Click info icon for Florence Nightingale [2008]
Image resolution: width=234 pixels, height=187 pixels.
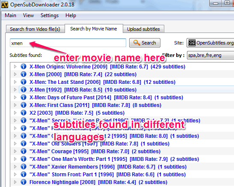[24, 182]
